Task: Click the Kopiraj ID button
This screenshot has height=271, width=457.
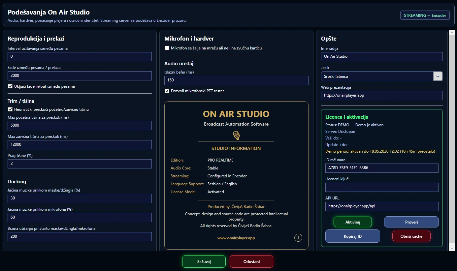Action: [353, 236]
